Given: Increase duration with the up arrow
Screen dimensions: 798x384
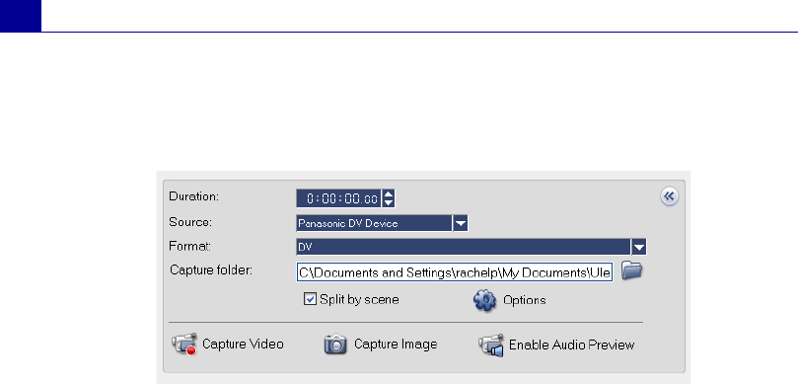Looking at the screenshot, I should coord(389,194).
